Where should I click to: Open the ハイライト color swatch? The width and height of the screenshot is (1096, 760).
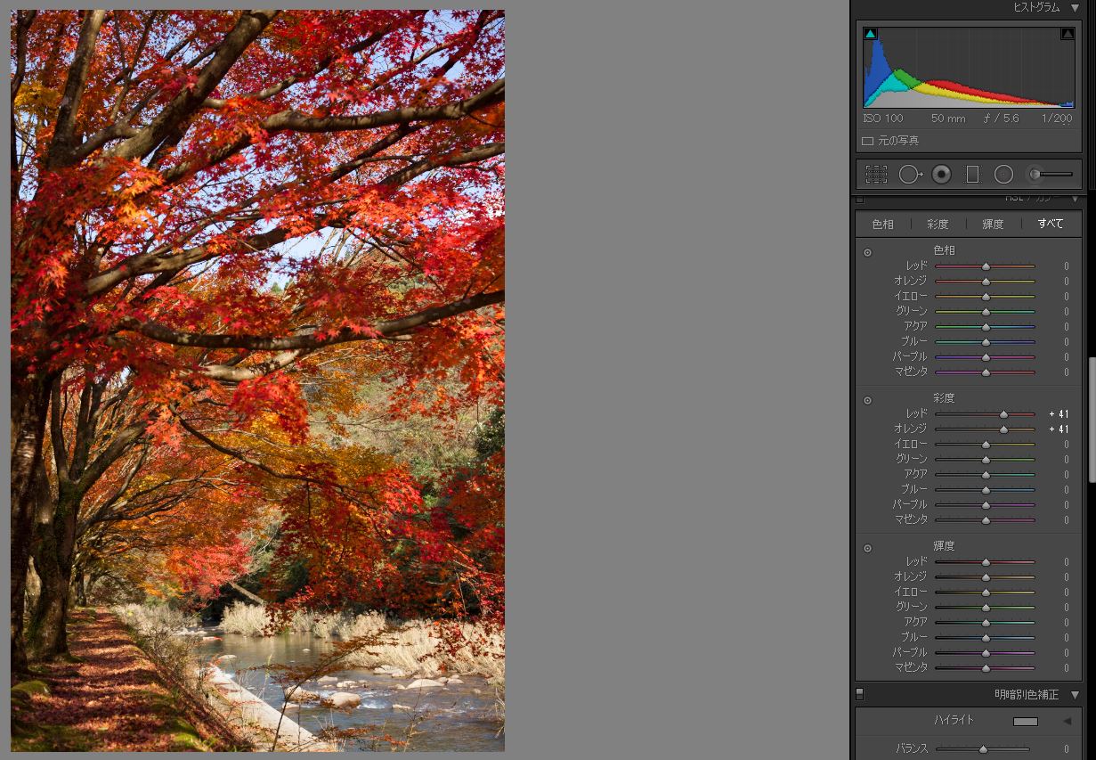coord(1026,721)
